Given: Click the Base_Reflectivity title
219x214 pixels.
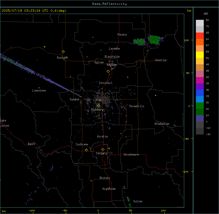Looking at the screenshot, I should (x=109, y=4).
